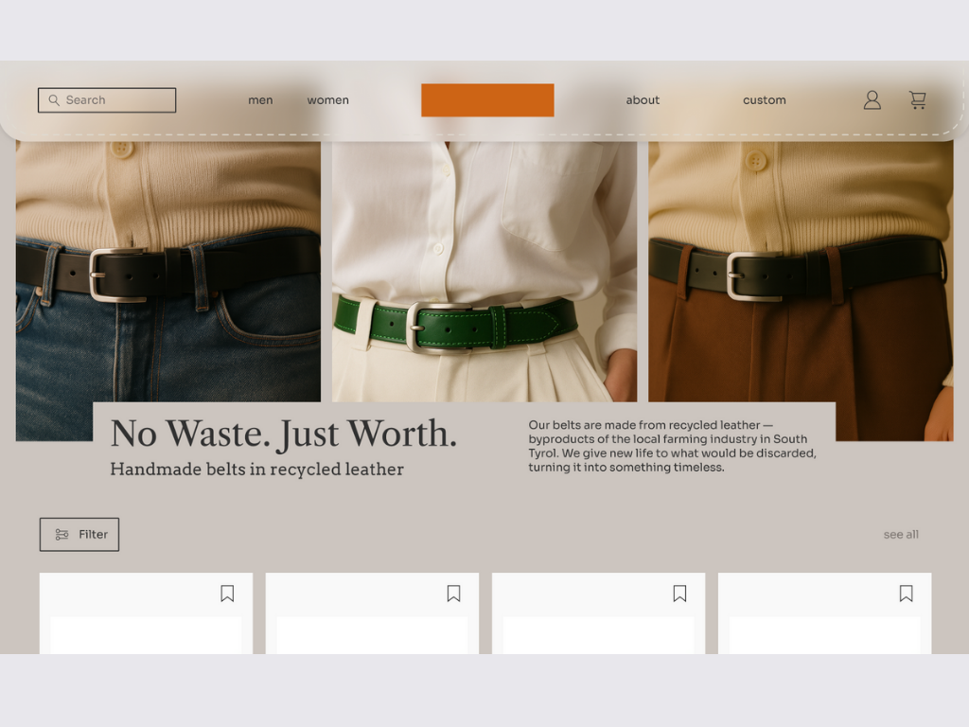The height and width of the screenshot is (727, 969).
Task: Expand the Filter button options
Action: tap(79, 535)
